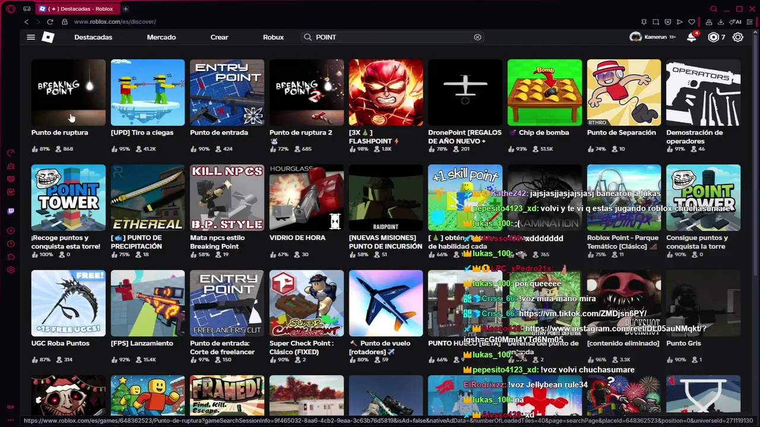The width and height of the screenshot is (760, 427).
Task: Open the Punto de ruptura 2 thumbnail
Action: (x=306, y=93)
